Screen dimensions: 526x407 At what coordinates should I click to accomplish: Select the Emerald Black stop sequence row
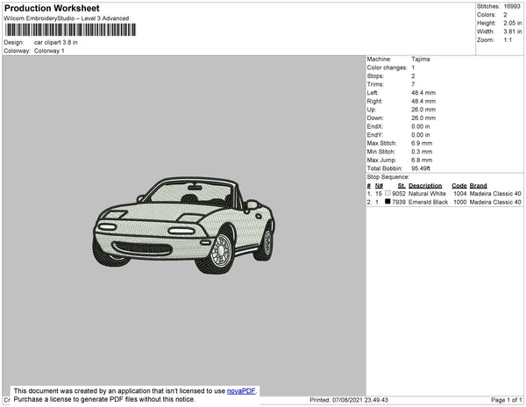pyautogui.click(x=444, y=202)
